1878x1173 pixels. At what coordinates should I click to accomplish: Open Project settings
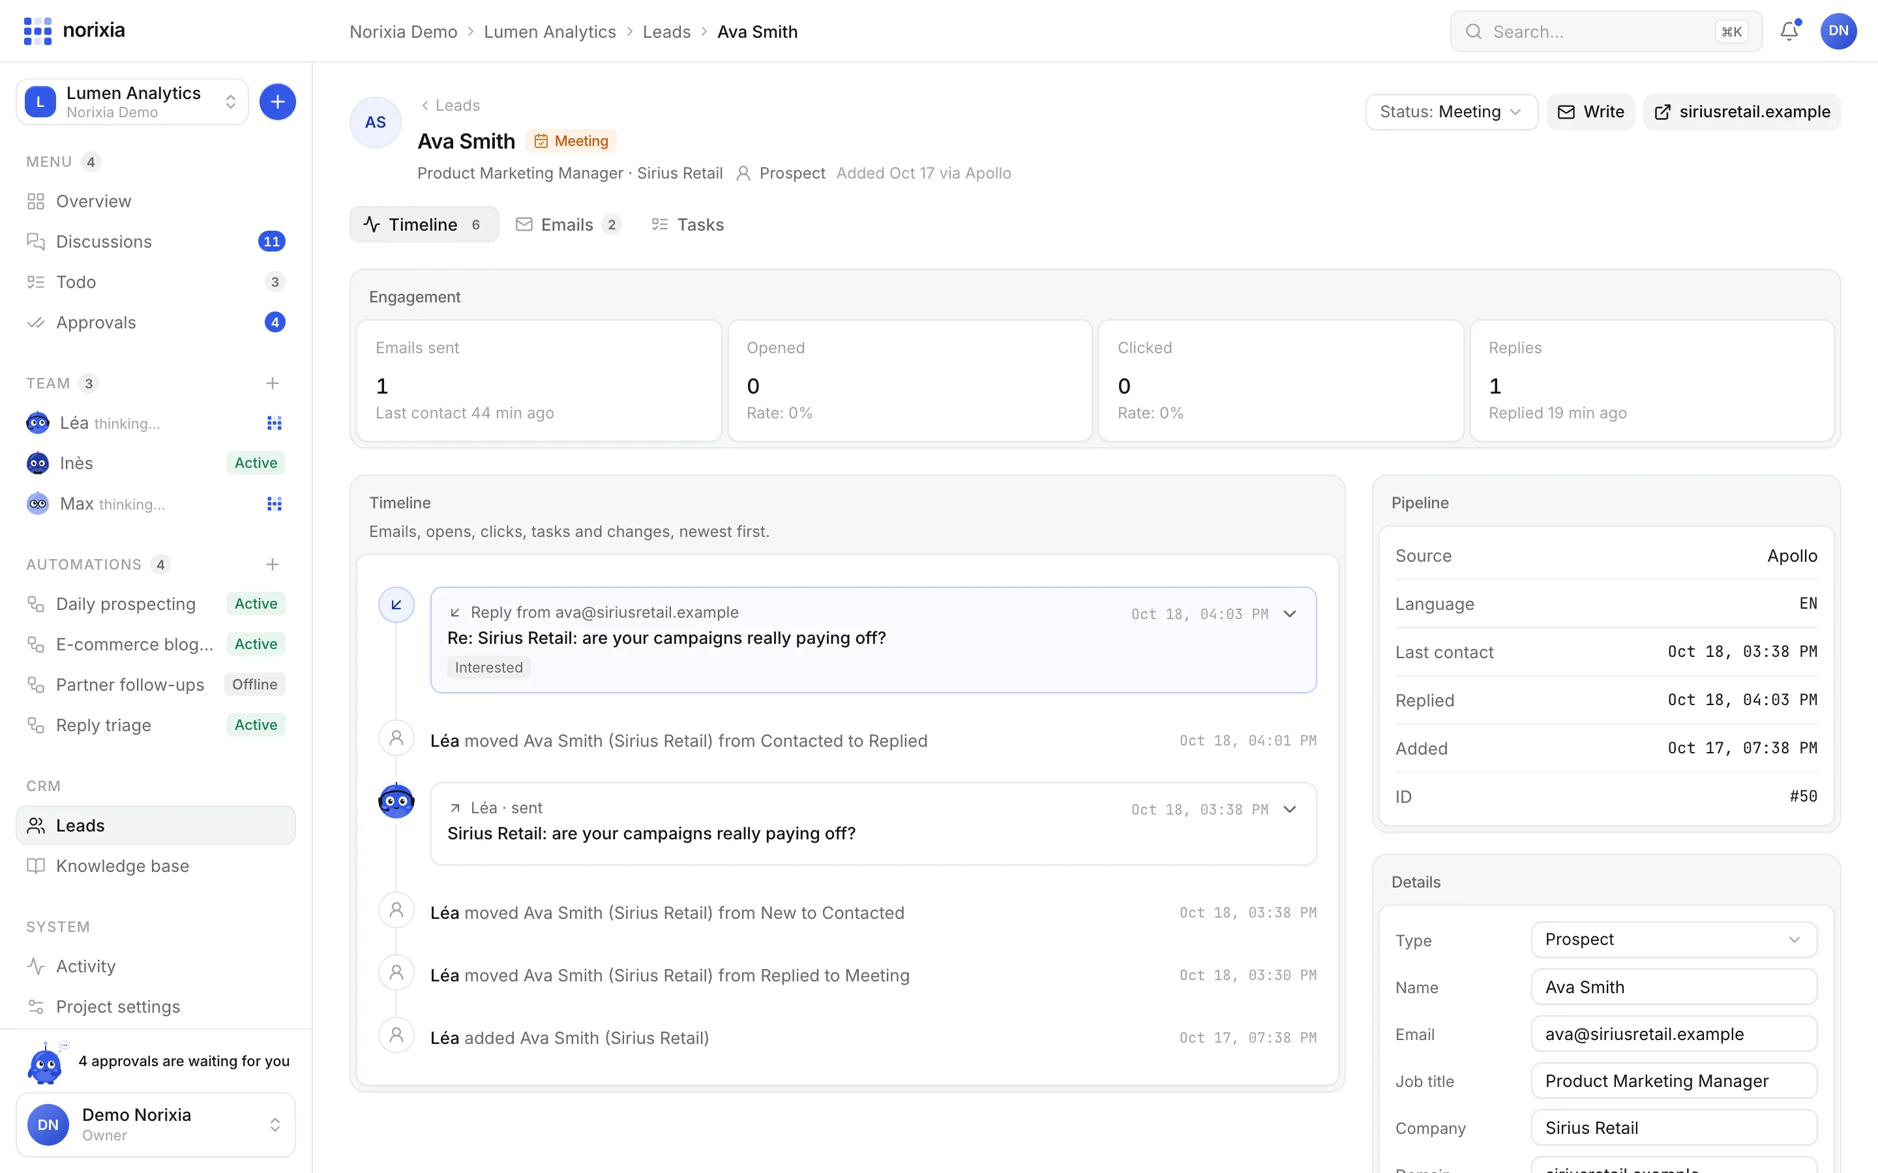[155, 1006]
